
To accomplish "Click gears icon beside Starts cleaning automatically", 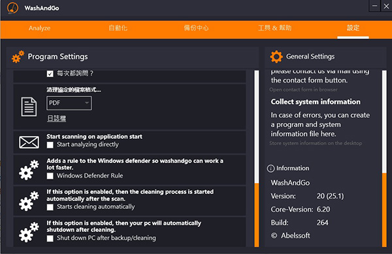I will click(x=29, y=201).
